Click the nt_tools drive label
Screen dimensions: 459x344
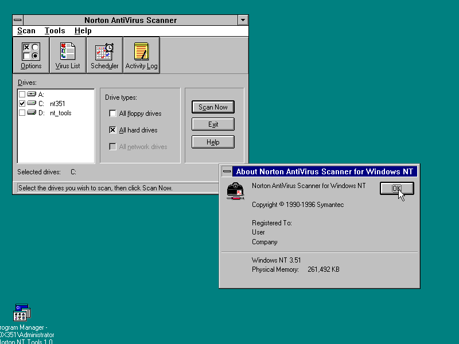(x=61, y=113)
